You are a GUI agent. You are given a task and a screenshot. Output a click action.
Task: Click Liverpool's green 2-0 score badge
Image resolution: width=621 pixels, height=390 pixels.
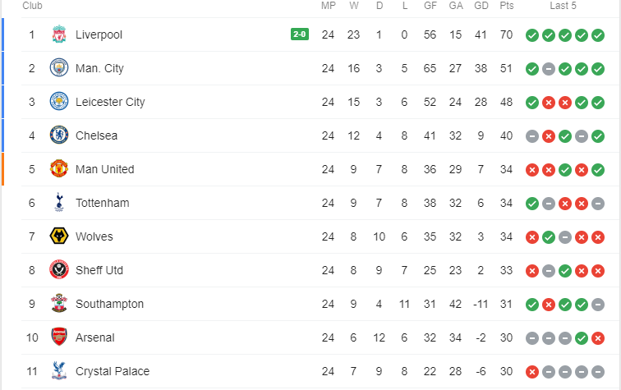300,34
